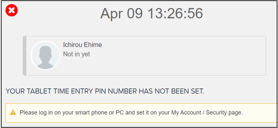Screen dimensions: 278x128
Task: Click the white cross inside the red circle
Action: (12, 10)
